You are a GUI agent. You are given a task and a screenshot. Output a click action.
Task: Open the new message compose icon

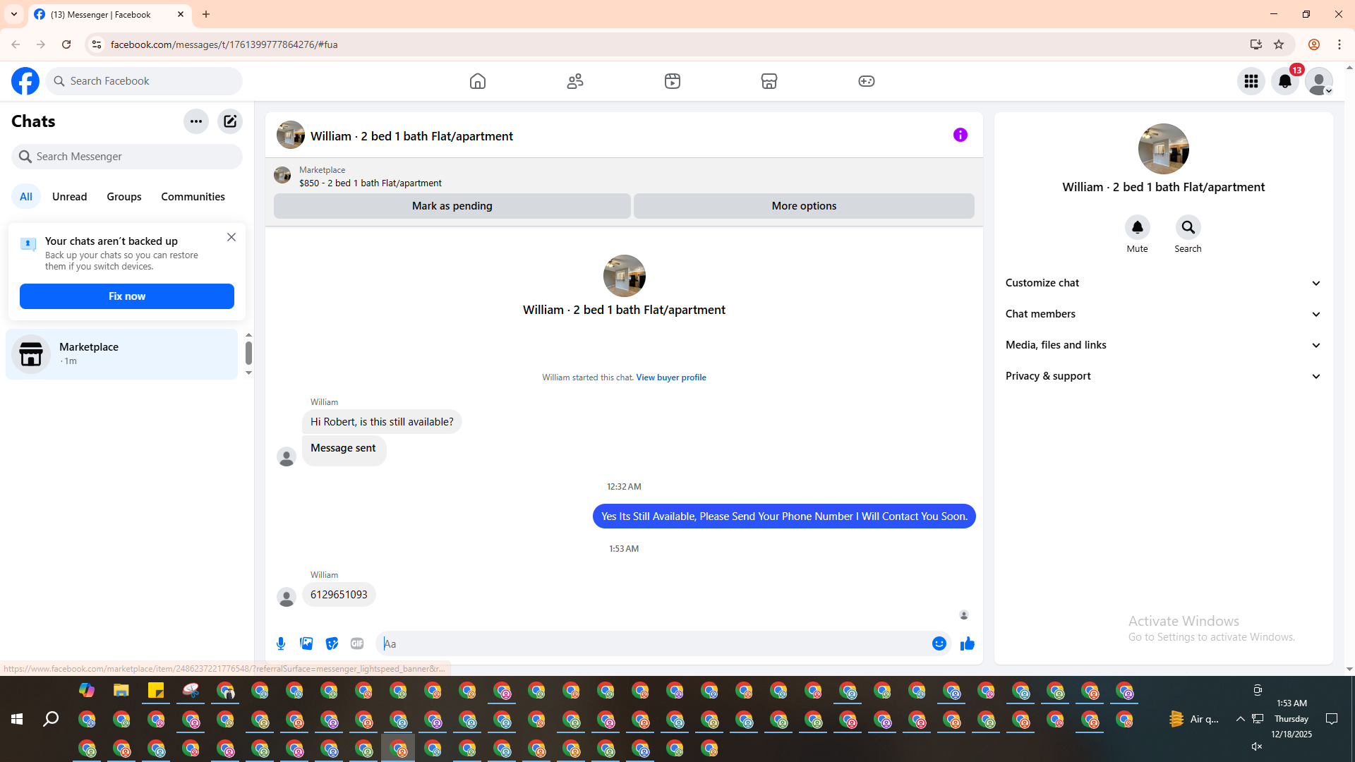click(230, 121)
